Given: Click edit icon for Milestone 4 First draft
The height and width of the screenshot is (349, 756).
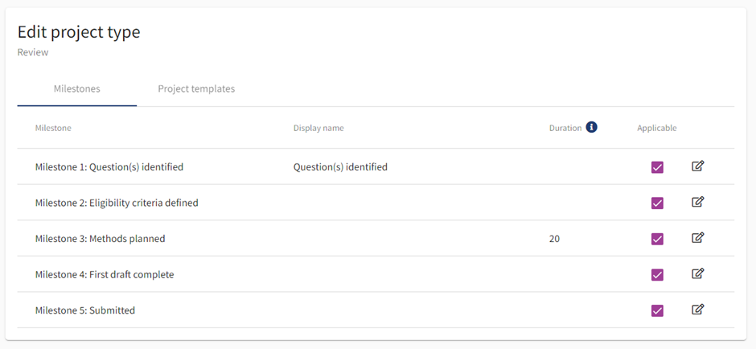Looking at the screenshot, I should (x=698, y=273).
